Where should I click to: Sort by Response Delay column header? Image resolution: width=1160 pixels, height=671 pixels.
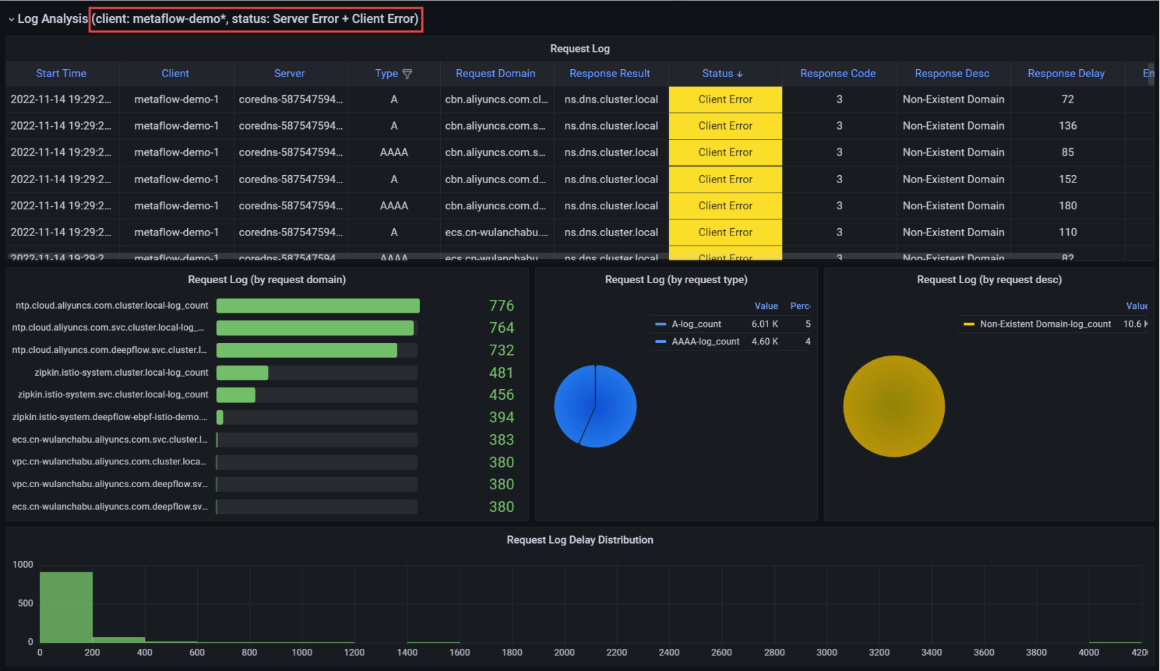pos(1066,74)
